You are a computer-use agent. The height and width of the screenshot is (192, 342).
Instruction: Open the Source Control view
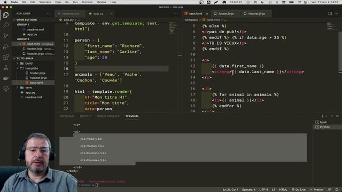point(6,36)
